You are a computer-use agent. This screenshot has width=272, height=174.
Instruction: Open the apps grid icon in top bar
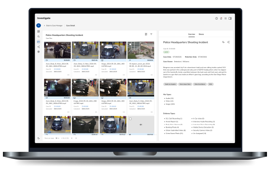226,18
